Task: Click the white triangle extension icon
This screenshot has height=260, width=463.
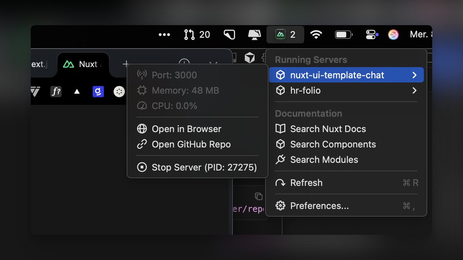Action: pyautogui.click(x=77, y=91)
